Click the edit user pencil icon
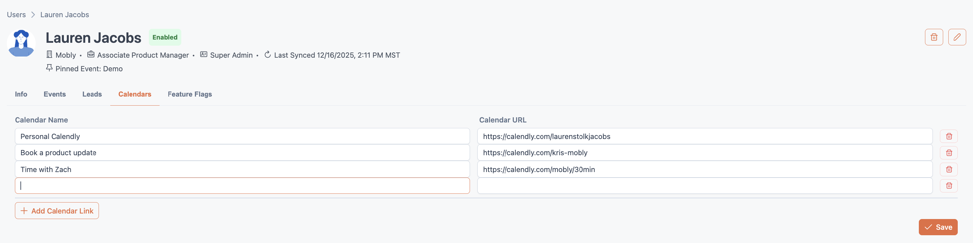 click(957, 37)
